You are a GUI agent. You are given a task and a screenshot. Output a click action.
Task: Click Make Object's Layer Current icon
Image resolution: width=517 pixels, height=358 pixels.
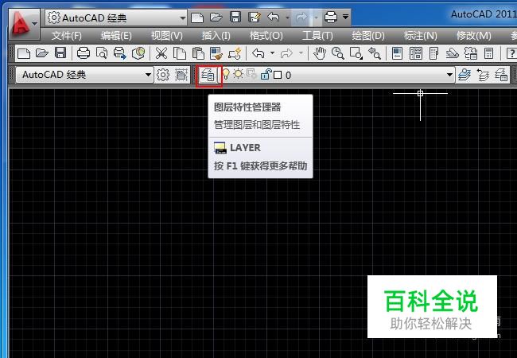(x=465, y=75)
